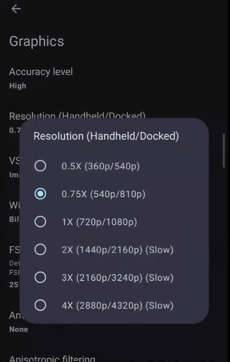Pick the 3X (2160p/3240p) radio circle
Image resolution: width=230 pixels, height=362 pixels.
(x=40, y=277)
